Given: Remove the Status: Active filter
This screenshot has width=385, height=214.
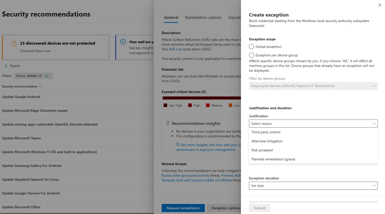Looking at the screenshot, I should click(x=46, y=76).
